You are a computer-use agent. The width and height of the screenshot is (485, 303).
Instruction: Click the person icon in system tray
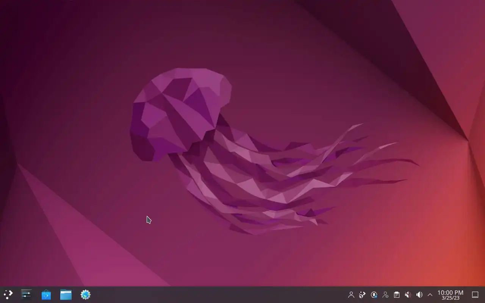[351, 295]
